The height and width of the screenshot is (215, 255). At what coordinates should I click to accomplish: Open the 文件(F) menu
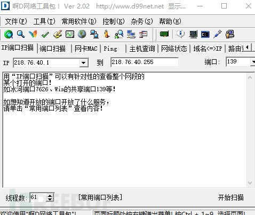coord(16,21)
